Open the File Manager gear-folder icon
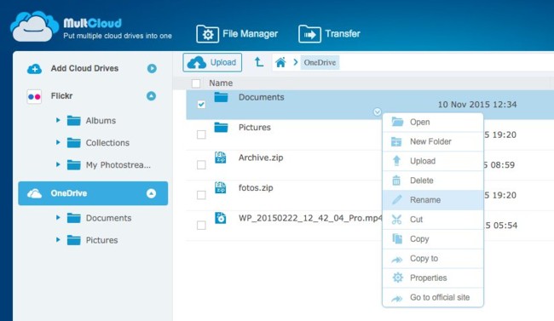The width and height of the screenshot is (554, 321). coord(207,34)
